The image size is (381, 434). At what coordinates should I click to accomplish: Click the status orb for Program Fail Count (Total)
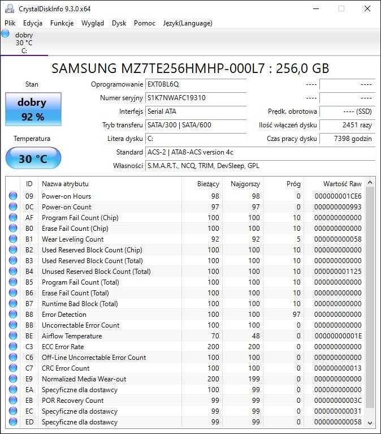coord(13,282)
